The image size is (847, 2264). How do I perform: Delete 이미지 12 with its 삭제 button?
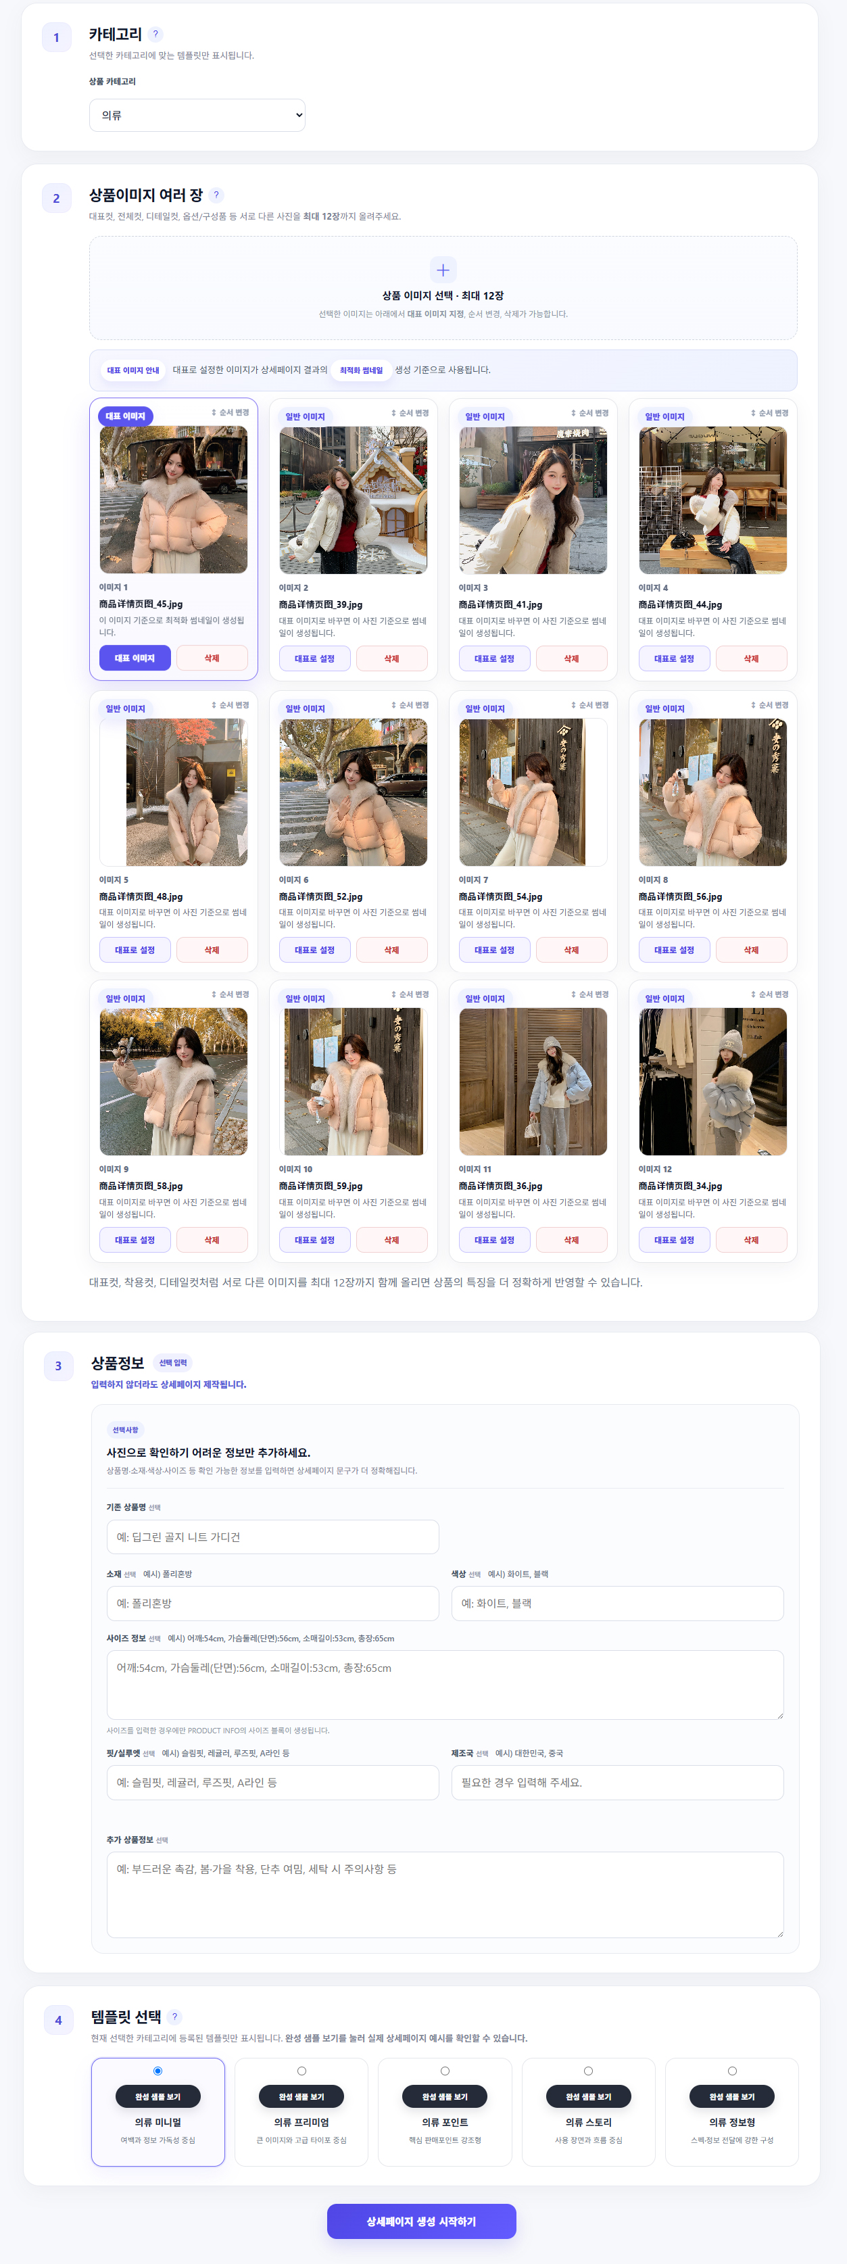[751, 1240]
